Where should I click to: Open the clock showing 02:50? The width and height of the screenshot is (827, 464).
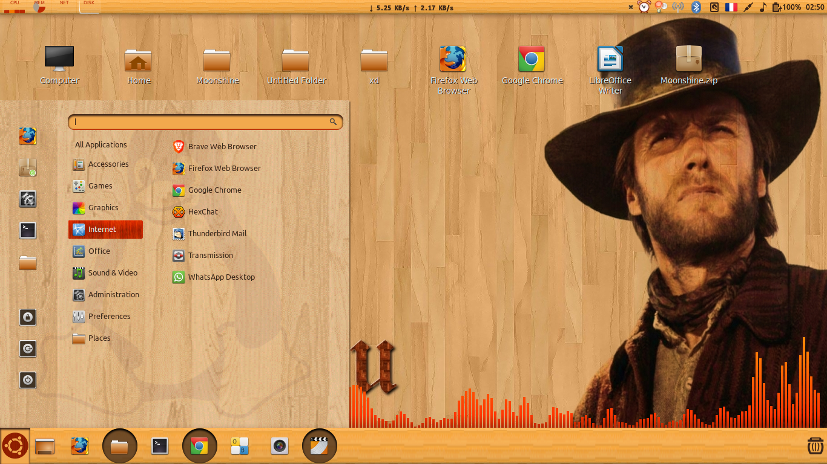point(815,7)
